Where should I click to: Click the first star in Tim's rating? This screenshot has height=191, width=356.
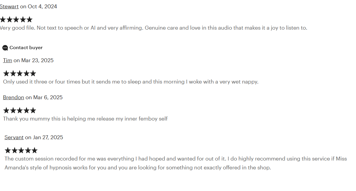click(x=6, y=73)
